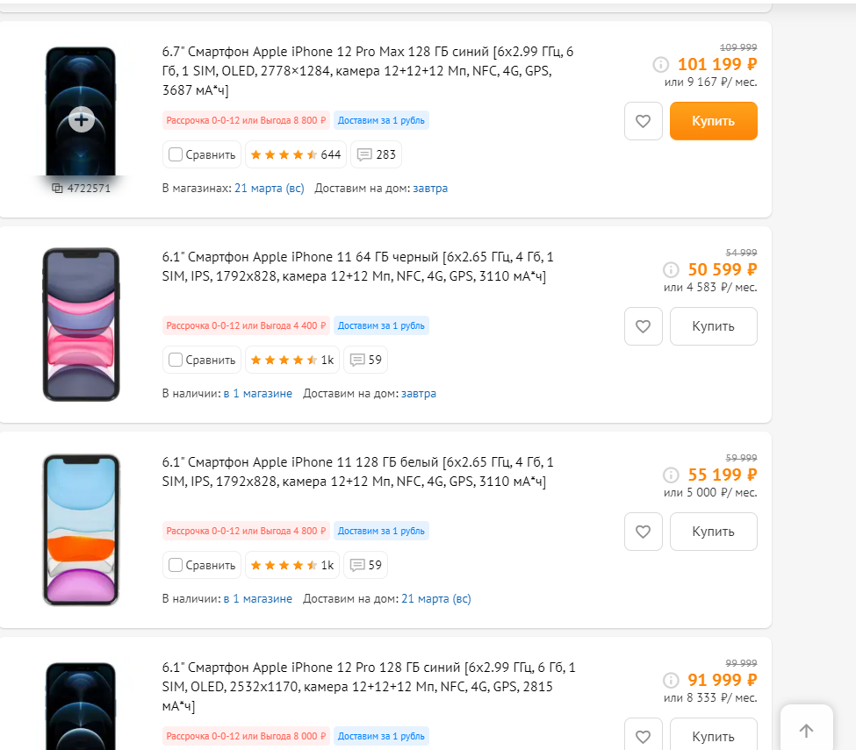Screen dimensions: 856x750
Task: Open 283 comments for iPhone 12 Pro Max
Action: coord(377,154)
